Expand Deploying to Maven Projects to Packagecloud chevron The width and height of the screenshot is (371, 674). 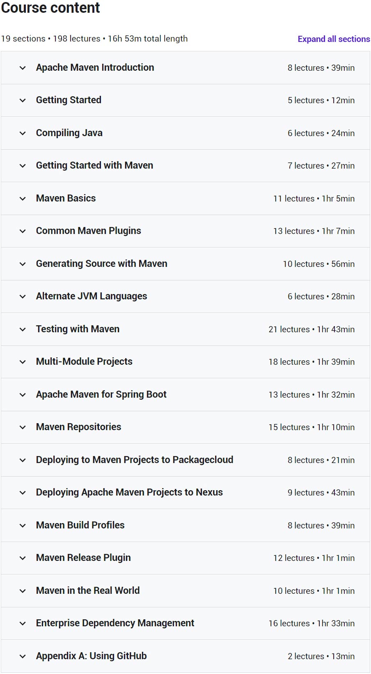click(x=23, y=460)
